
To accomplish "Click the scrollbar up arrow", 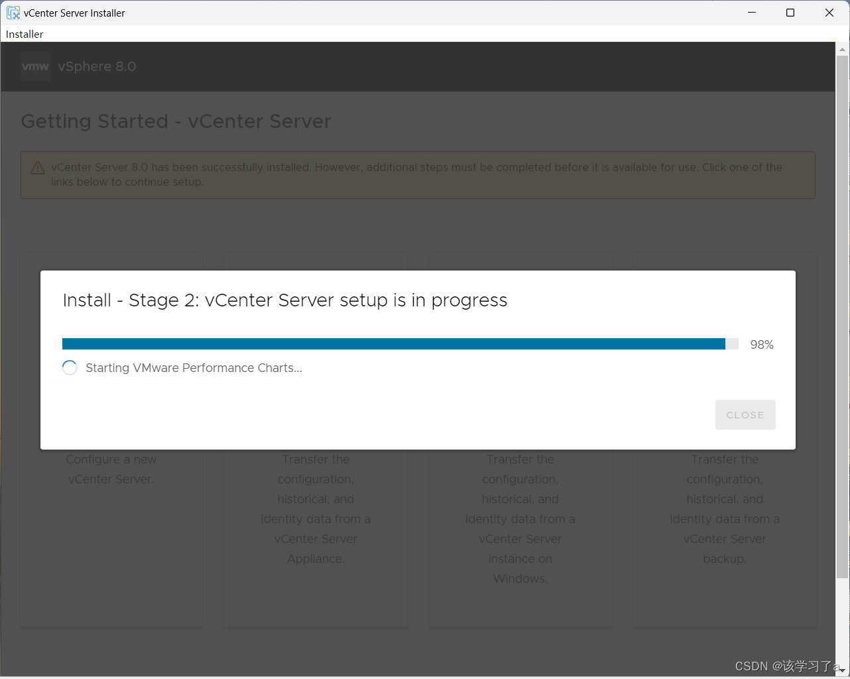I will [x=842, y=48].
